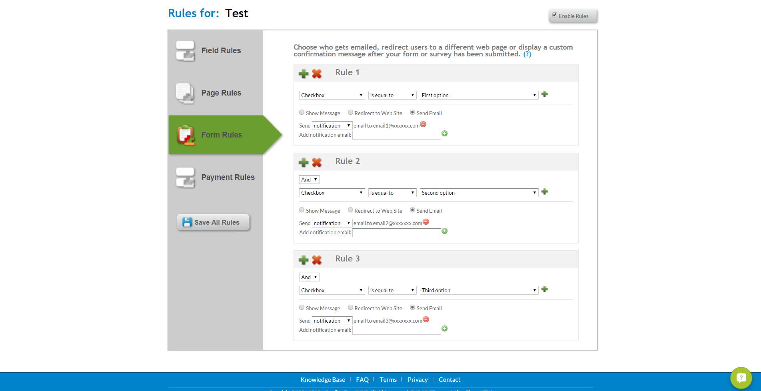Click the Field Rules sidebar icon
The height and width of the screenshot is (391, 761).
coord(185,51)
